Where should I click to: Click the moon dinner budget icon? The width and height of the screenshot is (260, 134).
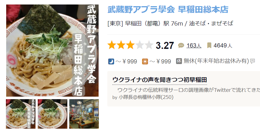[111, 61]
